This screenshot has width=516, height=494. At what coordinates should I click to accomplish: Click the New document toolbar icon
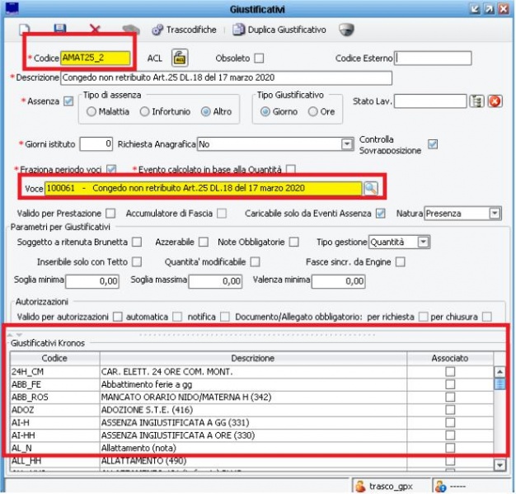24,30
